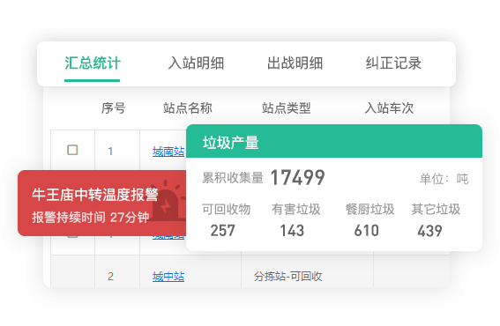
Task: Click the 站点名称 column header
Action: click(188, 108)
